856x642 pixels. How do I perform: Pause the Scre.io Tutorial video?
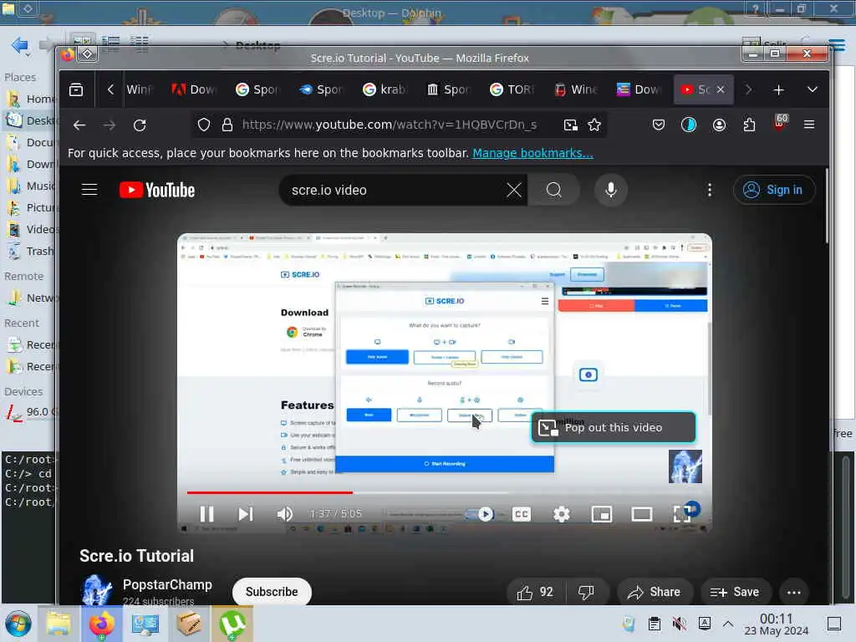[206, 514]
